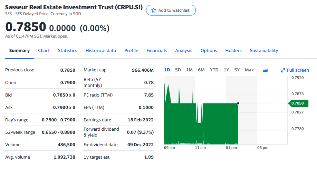Switch to the Holders tab
Image resolution: width=317 pixels, height=170 pixels.
pyautogui.click(x=233, y=50)
